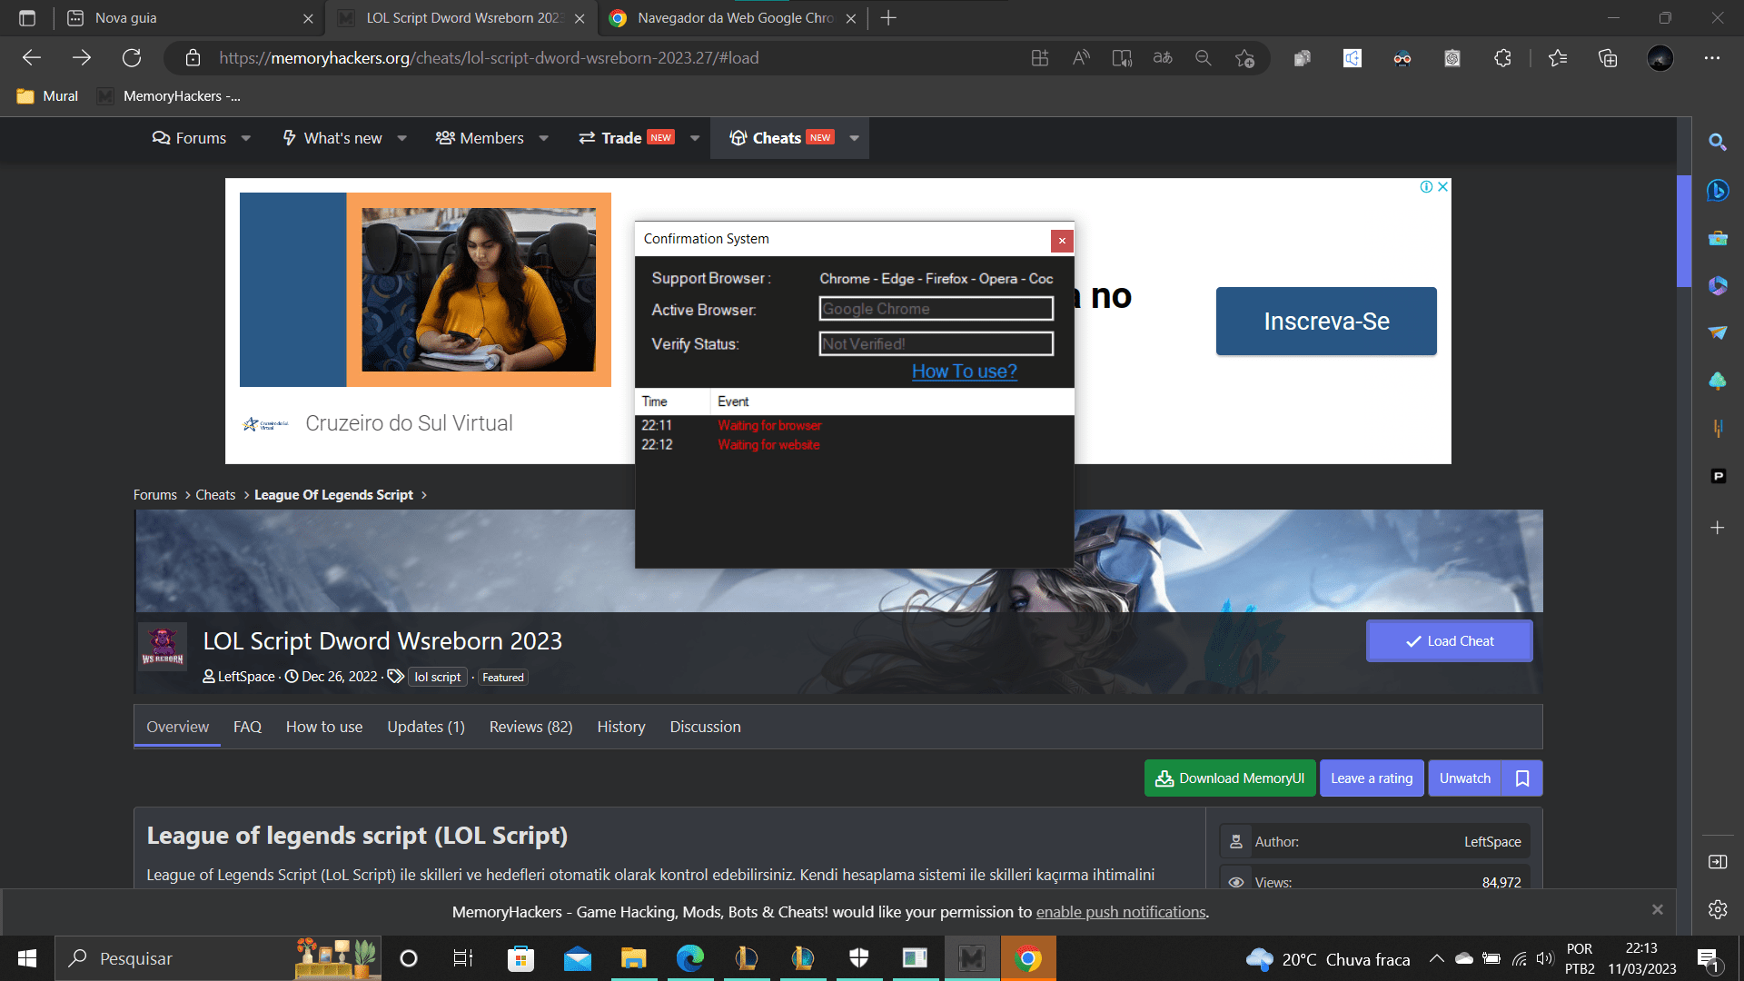Click the Inscreva-Se ad button

pos(1326,322)
